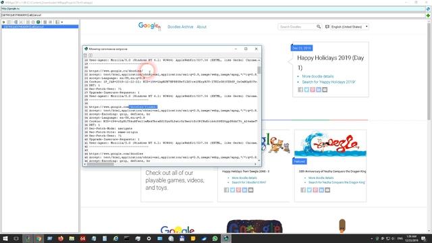Open the English (United States) language dropdown

[350, 27]
